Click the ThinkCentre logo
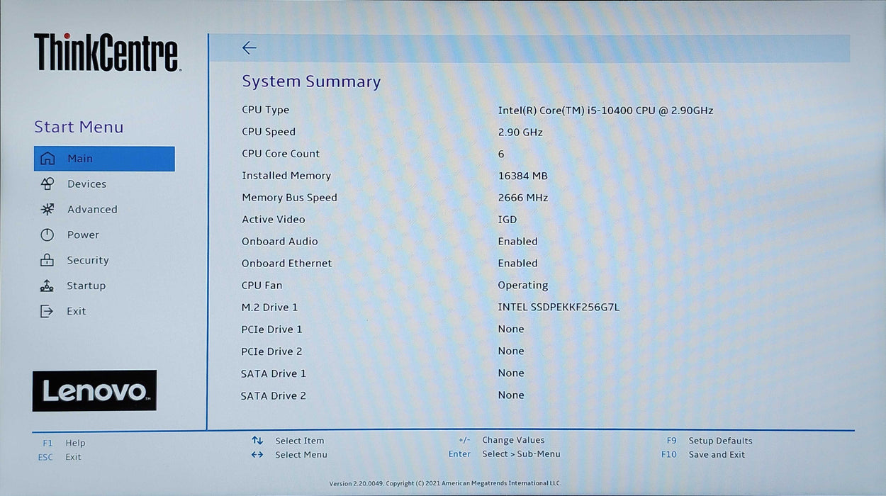 [x=107, y=52]
